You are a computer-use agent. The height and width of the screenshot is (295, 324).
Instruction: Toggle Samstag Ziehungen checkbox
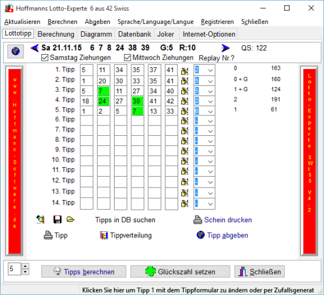[x=44, y=58]
